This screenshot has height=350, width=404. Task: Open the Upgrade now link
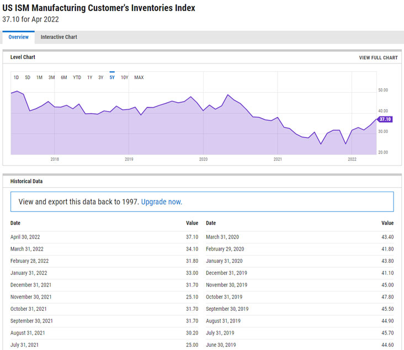(x=161, y=202)
